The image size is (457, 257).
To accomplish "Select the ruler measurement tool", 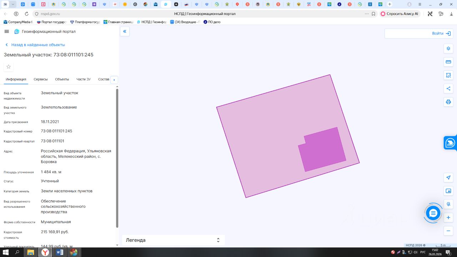I will pos(448,62).
